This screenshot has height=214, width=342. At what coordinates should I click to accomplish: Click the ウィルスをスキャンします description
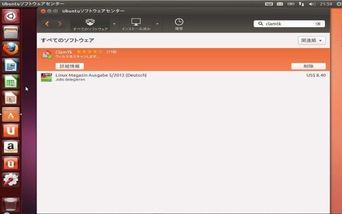77,56
